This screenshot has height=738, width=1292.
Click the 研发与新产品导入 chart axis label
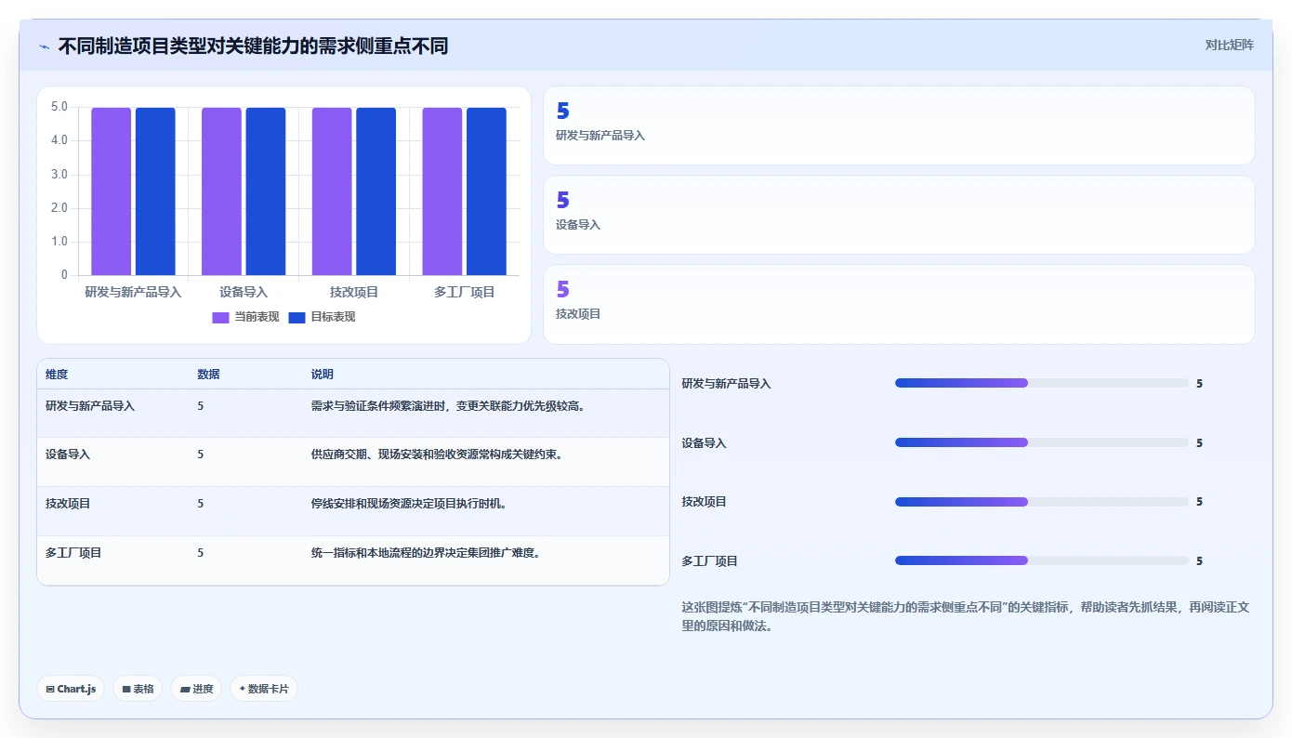tap(133, 292)
